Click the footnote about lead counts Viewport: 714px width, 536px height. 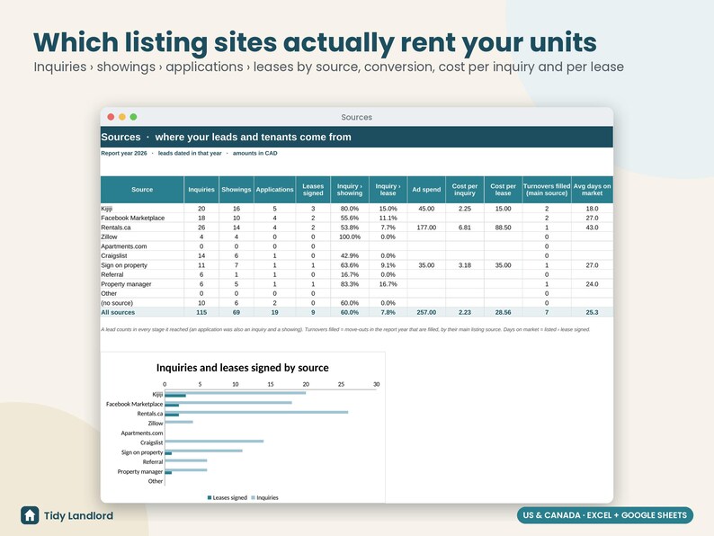pos(345,329)
